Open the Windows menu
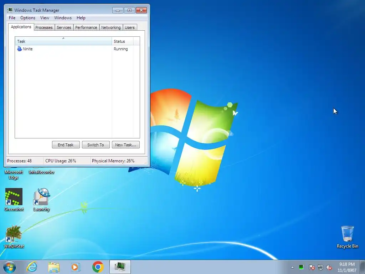The image size is (365, 274). [x=63, y=18]
